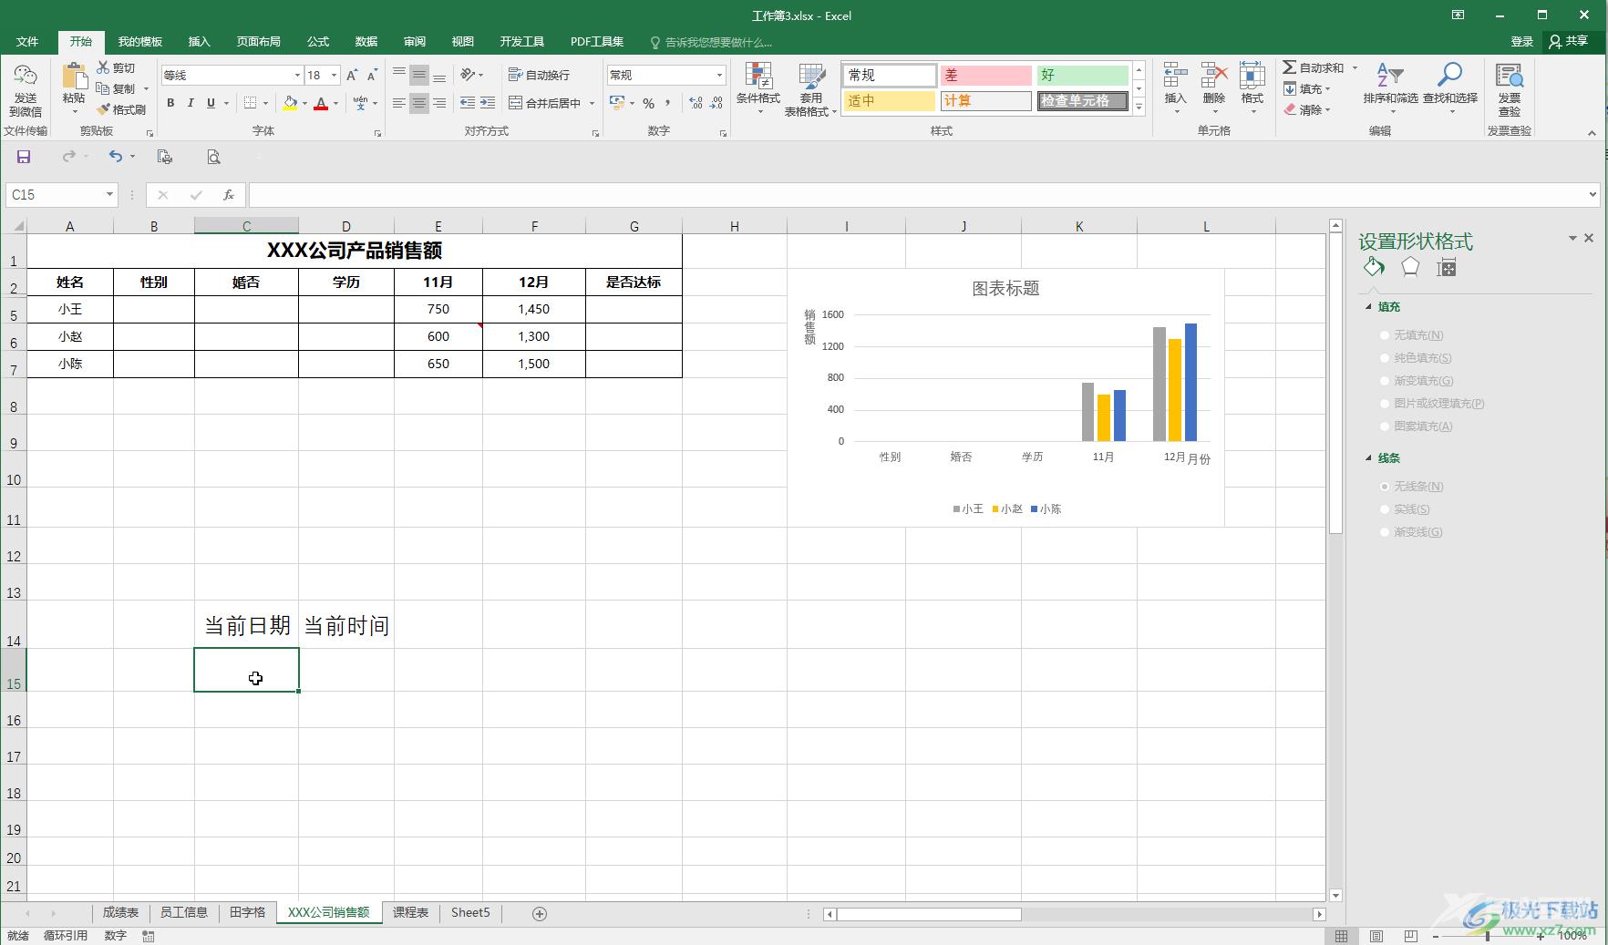Toggle Wrap Text option
Image resolution: width=1608 pixels, height=945 pixels.
[x=539, y=75]
